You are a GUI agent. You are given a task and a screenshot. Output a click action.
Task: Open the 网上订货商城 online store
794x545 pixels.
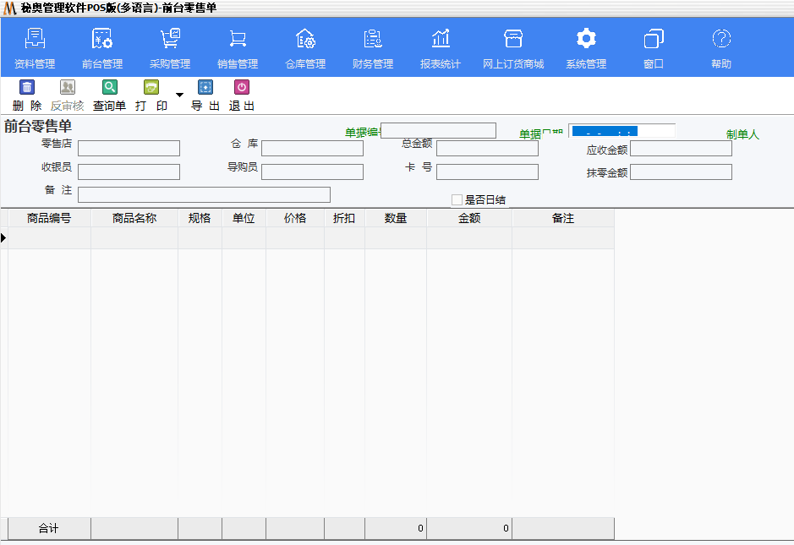tap(513, 48)
